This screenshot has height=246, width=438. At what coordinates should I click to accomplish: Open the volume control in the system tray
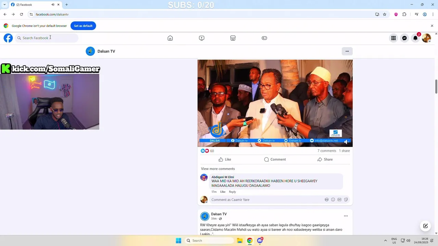408,241
